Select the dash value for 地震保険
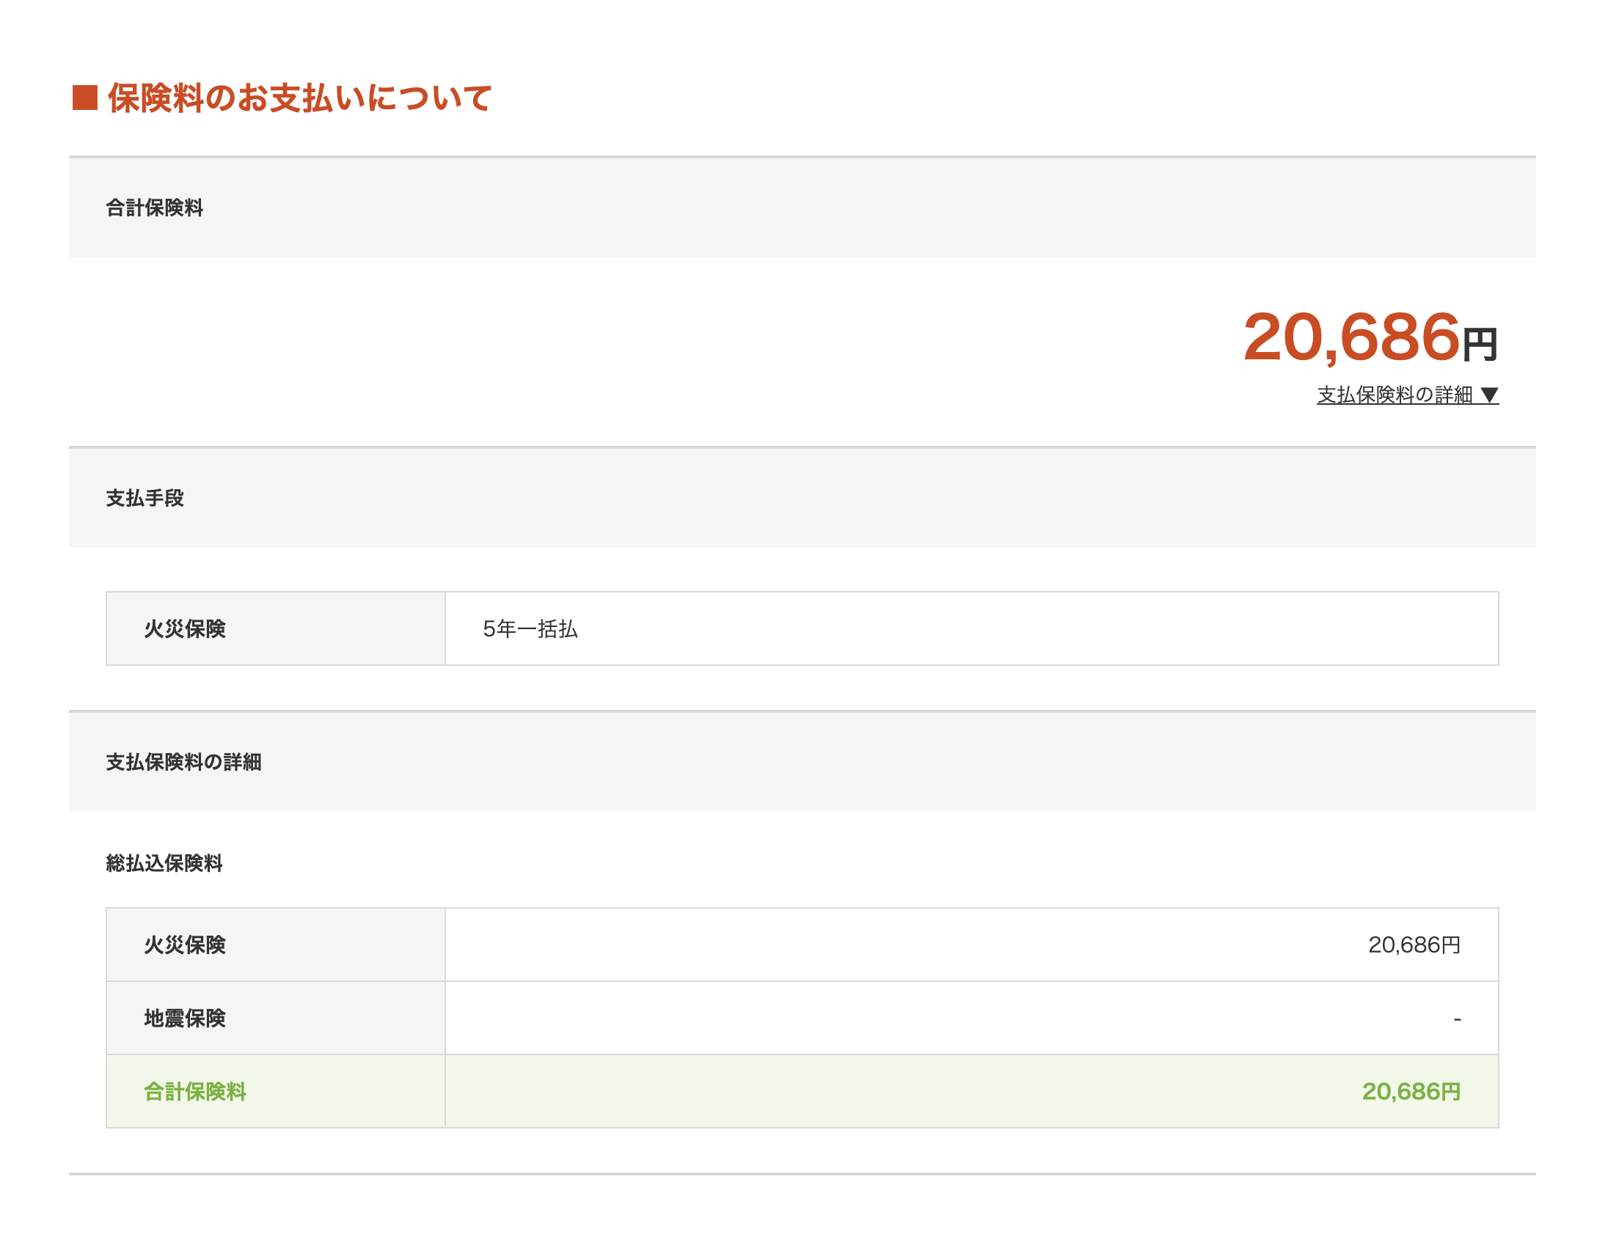 1457,1019
